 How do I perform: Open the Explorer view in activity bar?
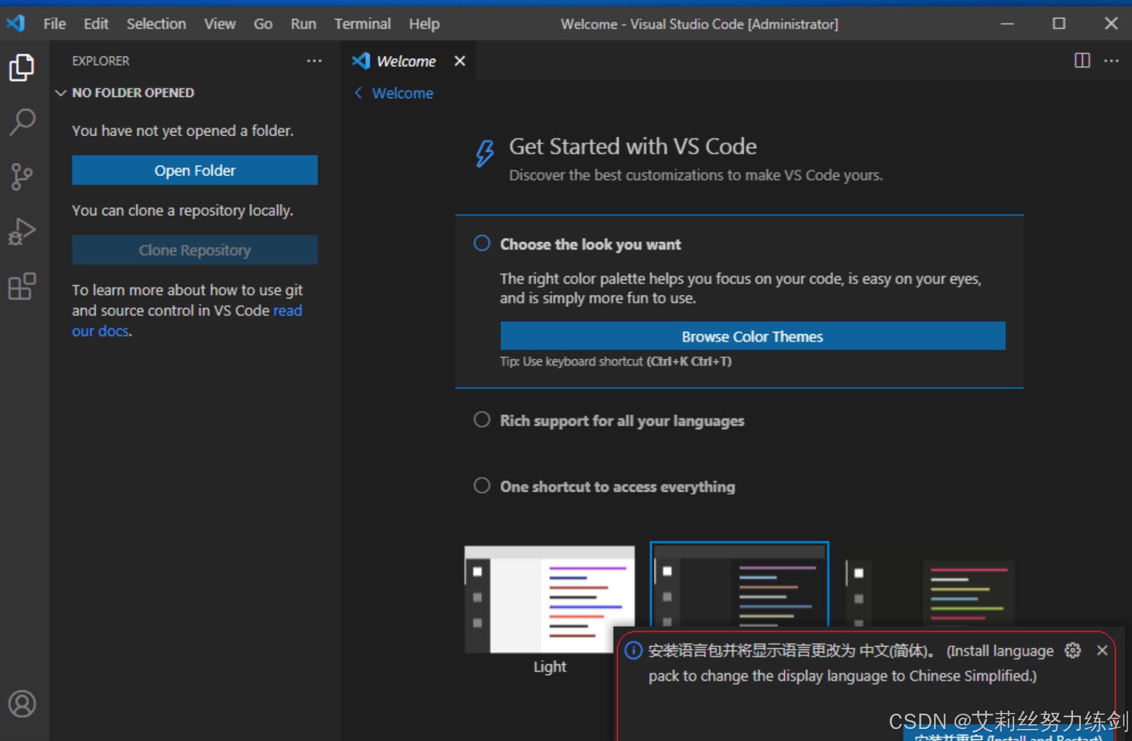22,67
